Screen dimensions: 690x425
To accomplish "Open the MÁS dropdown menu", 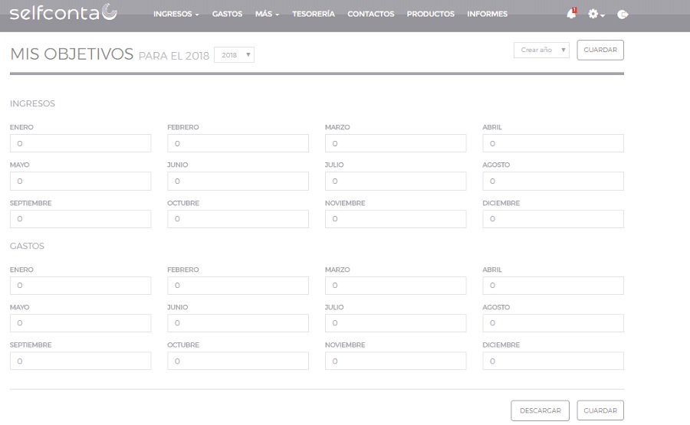I will click(267, 14).
